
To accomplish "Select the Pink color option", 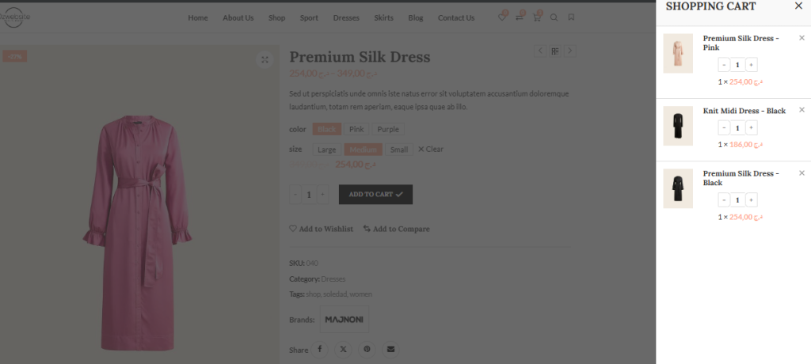I will [x=356, y=129].
